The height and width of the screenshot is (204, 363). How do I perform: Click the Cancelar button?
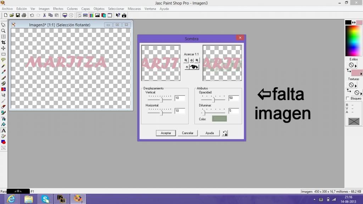point(188,133)
